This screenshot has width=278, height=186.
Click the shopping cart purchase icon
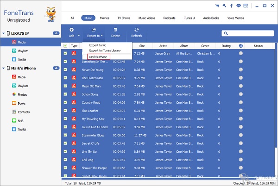[218, 5]
